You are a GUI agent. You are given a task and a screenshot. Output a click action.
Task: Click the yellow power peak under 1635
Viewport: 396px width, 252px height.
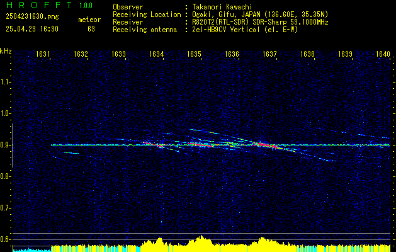[x=201, y=241]
